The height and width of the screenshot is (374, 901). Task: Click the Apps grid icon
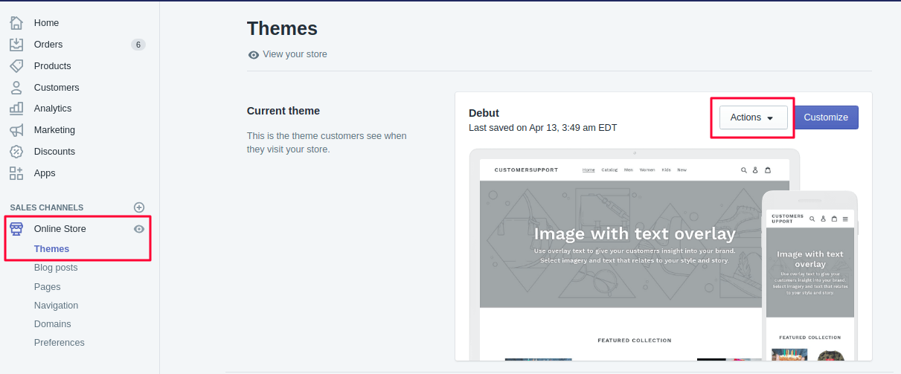16,173
